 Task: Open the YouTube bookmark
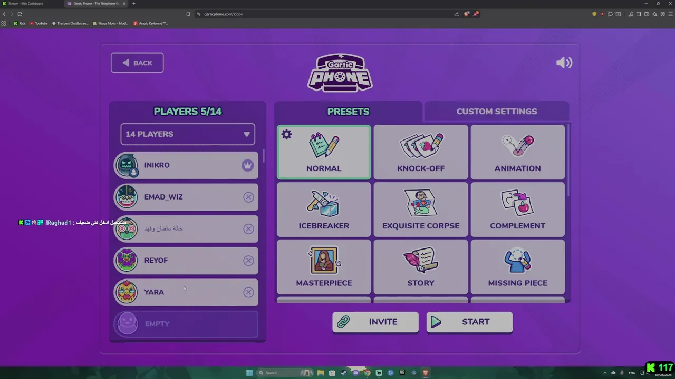coord(38,23)
